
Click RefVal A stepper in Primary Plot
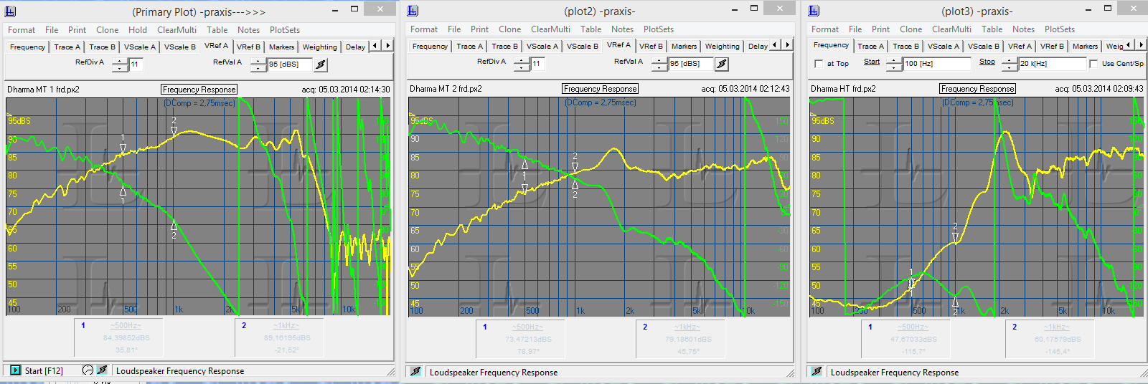coord(259,64)
